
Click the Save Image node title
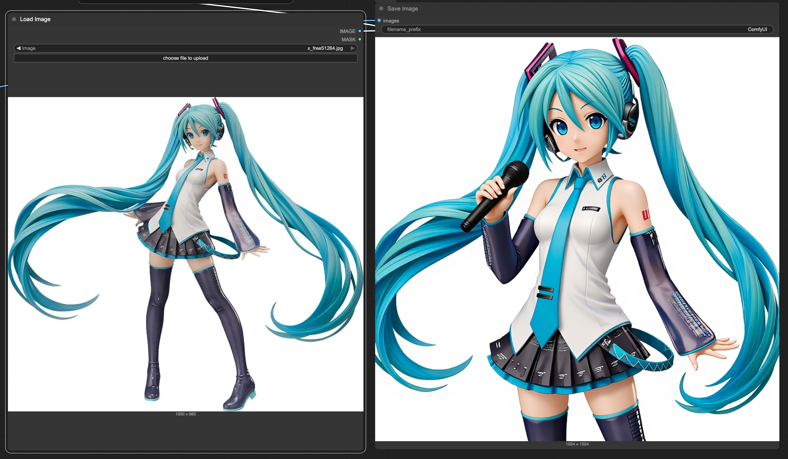pos(402,9)
